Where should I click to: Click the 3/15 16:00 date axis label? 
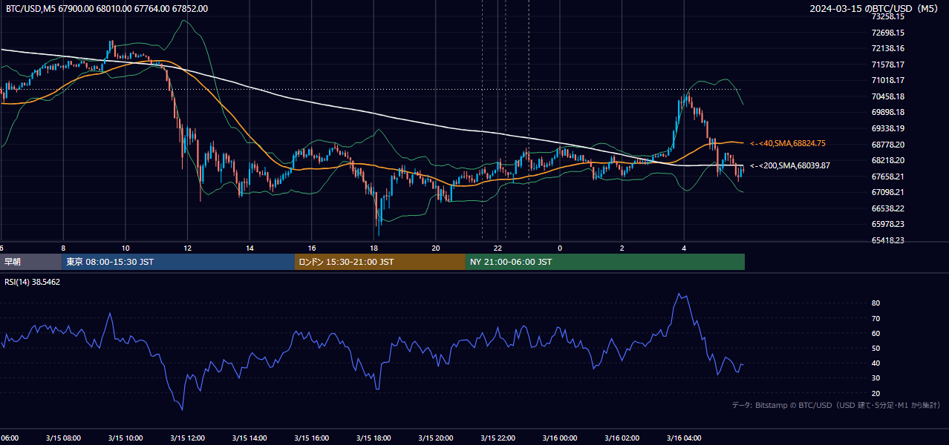coord(311,438)
